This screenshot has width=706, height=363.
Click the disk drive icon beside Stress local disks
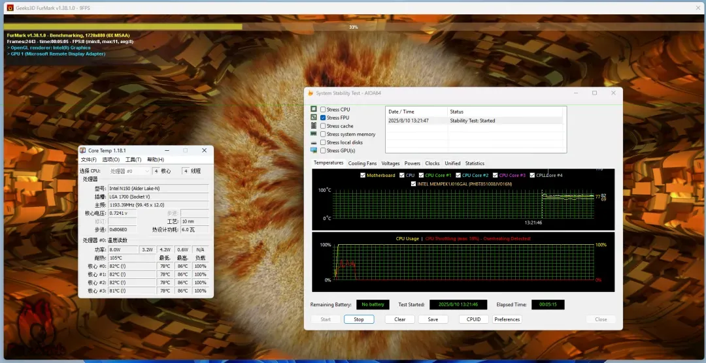[x=314, y=142]
